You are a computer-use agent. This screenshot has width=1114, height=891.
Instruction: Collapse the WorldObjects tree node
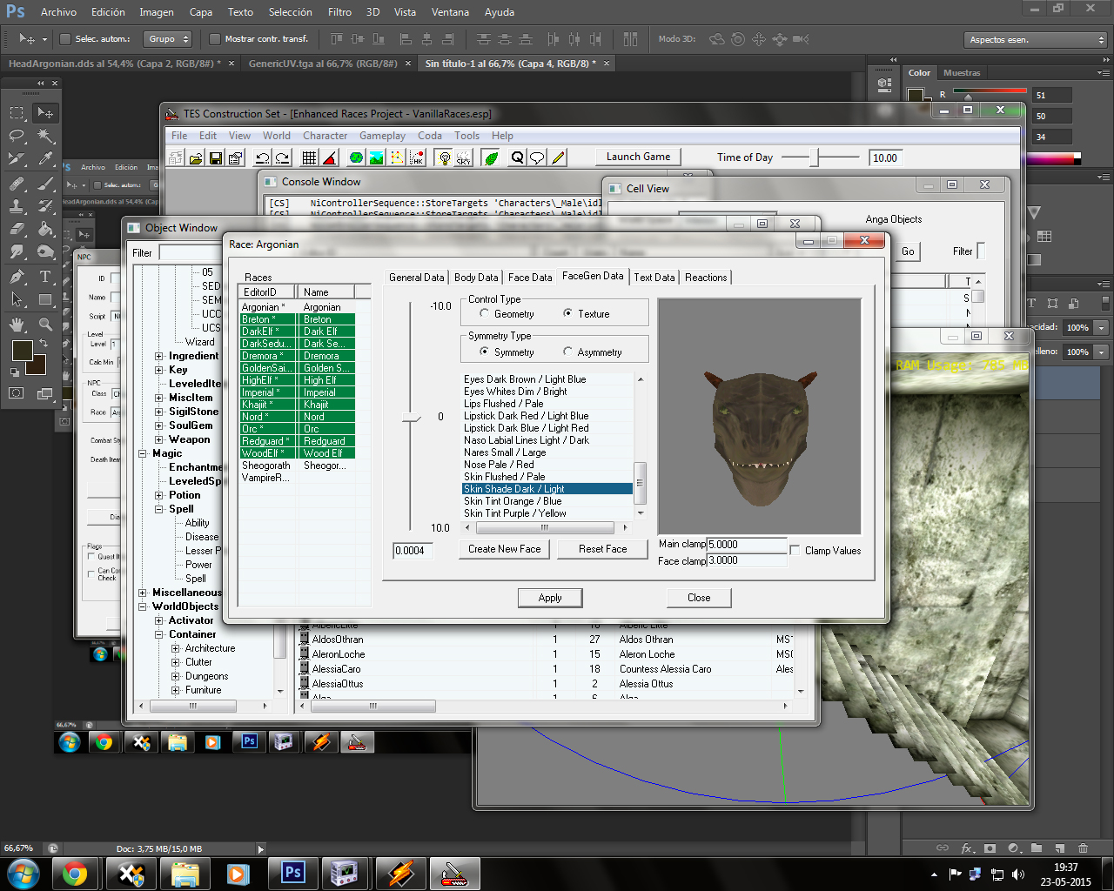(x=143, y=606)
